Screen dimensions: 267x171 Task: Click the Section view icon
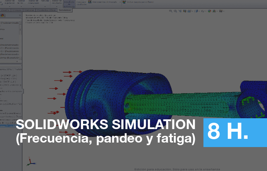click(185, 11)
